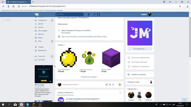
Task: Select Записи сообщества tab
Action: point(65,92)
